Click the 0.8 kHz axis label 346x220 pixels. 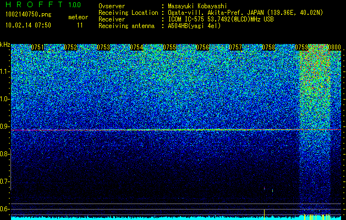pos(4,154)
